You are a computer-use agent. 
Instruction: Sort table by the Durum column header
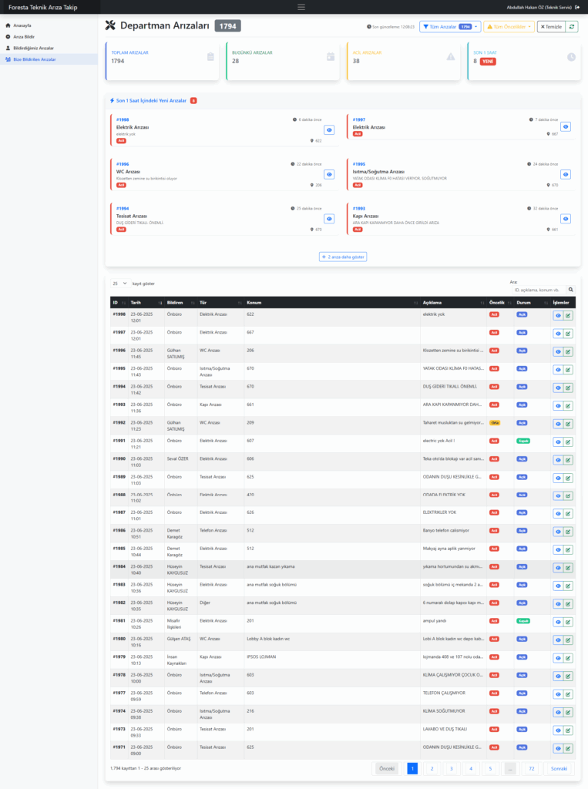click(532, 303)
